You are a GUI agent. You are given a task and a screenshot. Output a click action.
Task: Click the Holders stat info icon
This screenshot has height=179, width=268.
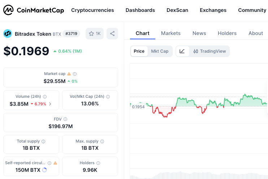pos(98,163)
